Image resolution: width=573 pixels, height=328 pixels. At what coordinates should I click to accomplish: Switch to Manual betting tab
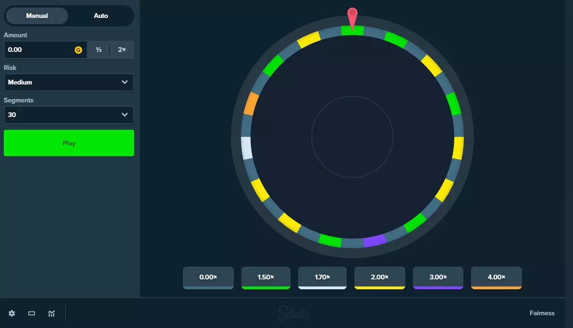[x=37, y=16]
